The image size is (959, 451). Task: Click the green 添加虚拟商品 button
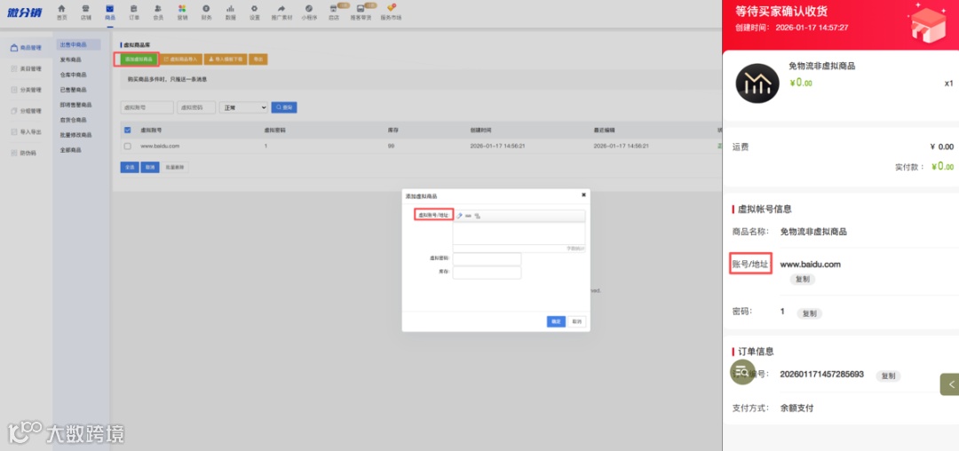tap(139, 59)
